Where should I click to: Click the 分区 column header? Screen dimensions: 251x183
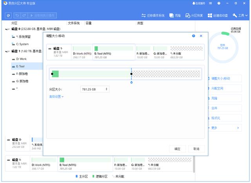(14, 23)
